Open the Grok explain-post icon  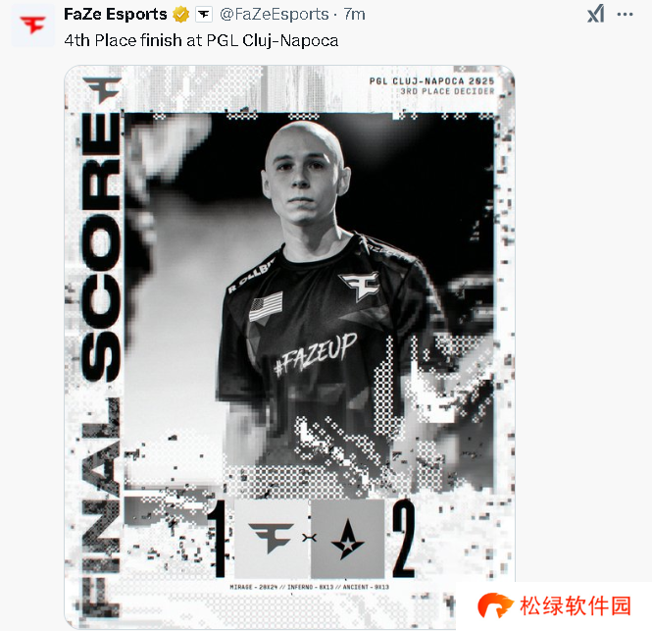(x=596, y=14)
